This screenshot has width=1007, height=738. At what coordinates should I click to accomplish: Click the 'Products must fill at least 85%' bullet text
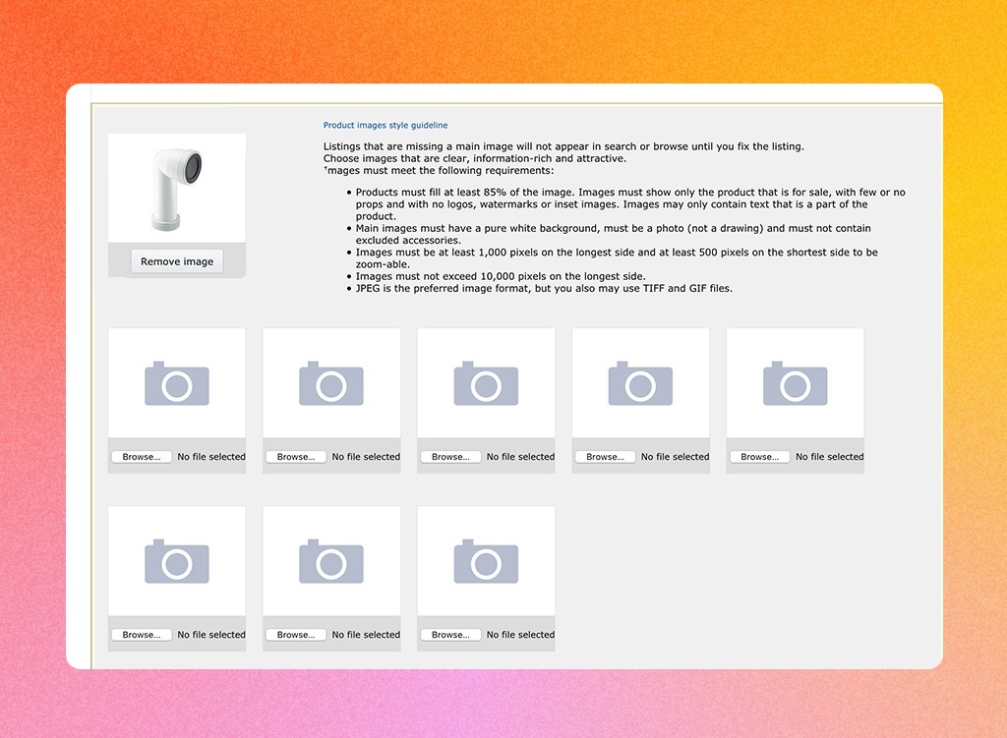pos(630,204)
